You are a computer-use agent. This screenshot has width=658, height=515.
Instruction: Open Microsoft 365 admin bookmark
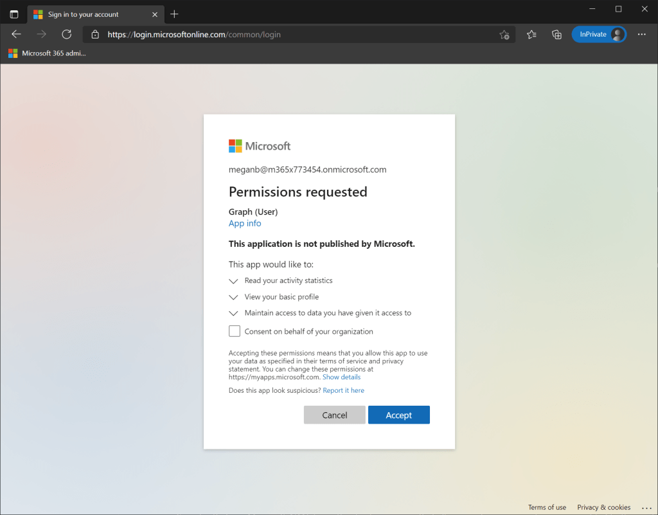pyautogui.click(x=47, y=53)
